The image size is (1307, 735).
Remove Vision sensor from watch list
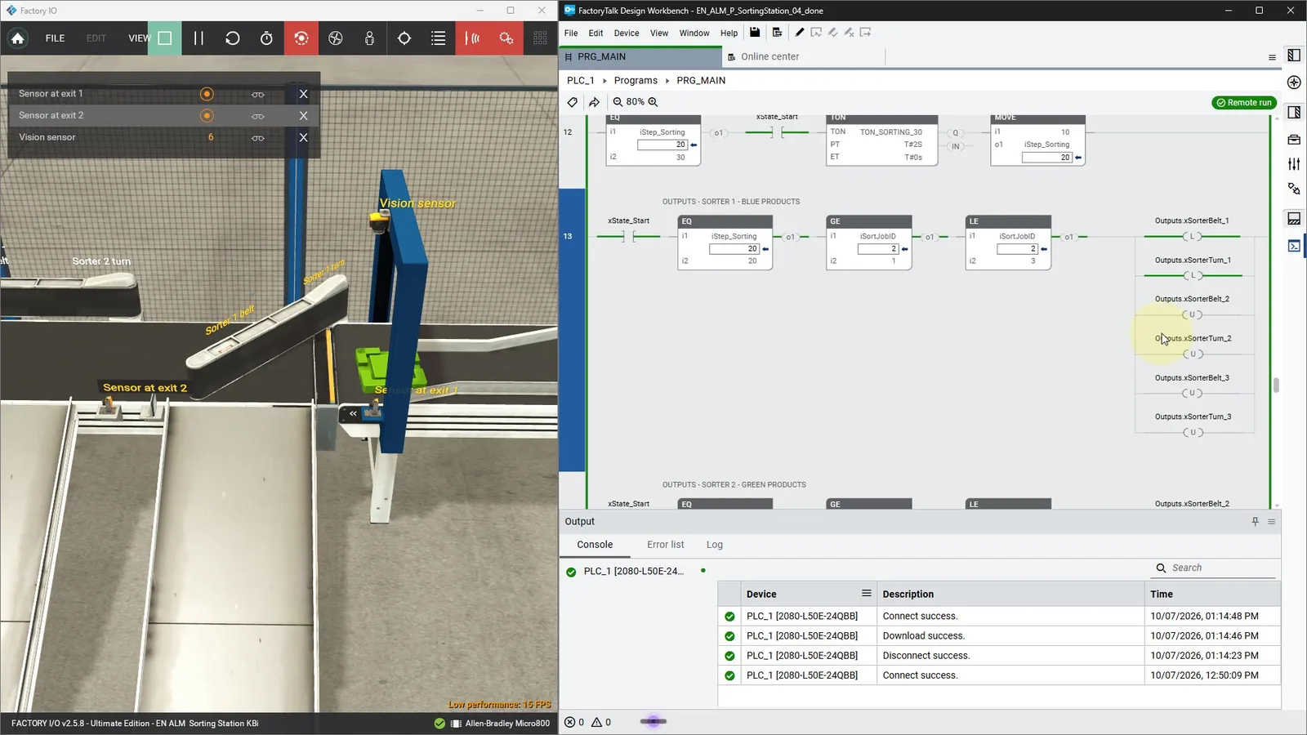[x=303, y=137]
